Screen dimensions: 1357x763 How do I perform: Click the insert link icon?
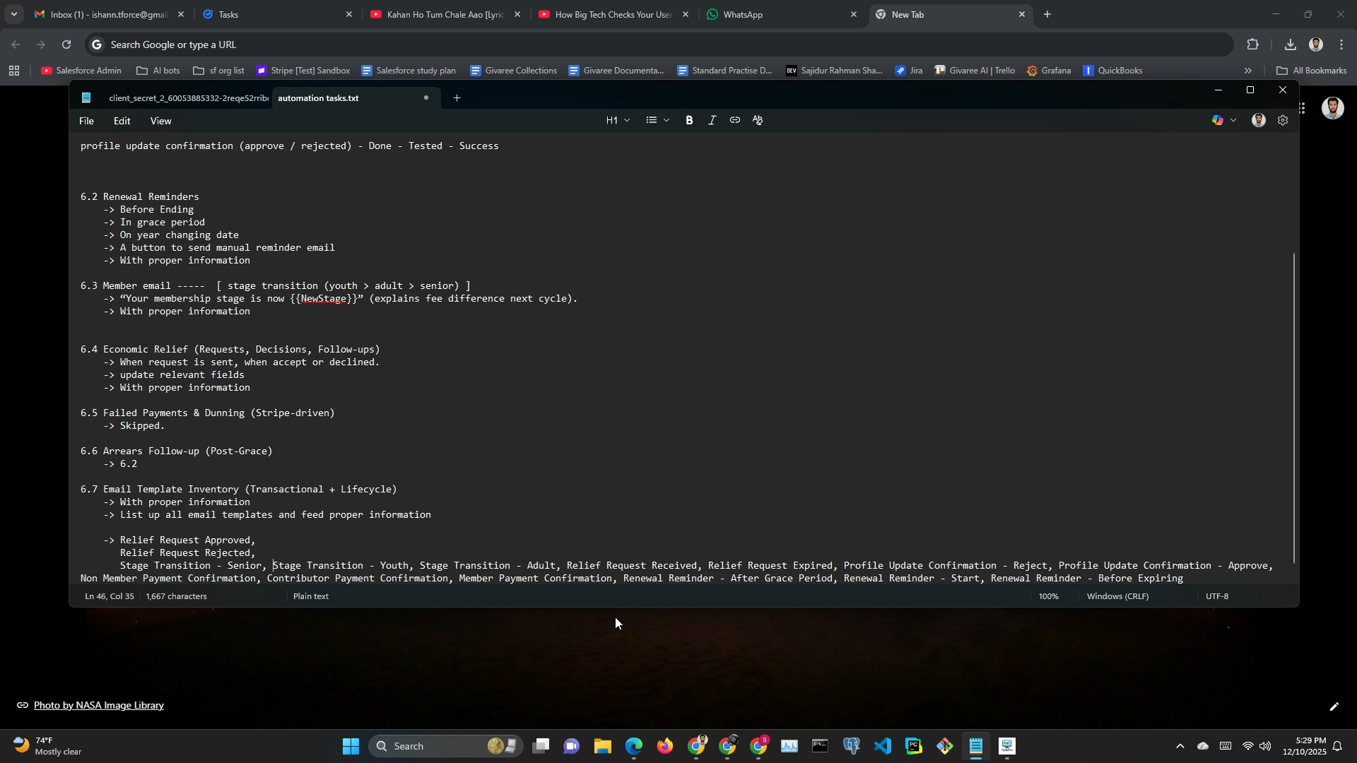coord(735,121)
